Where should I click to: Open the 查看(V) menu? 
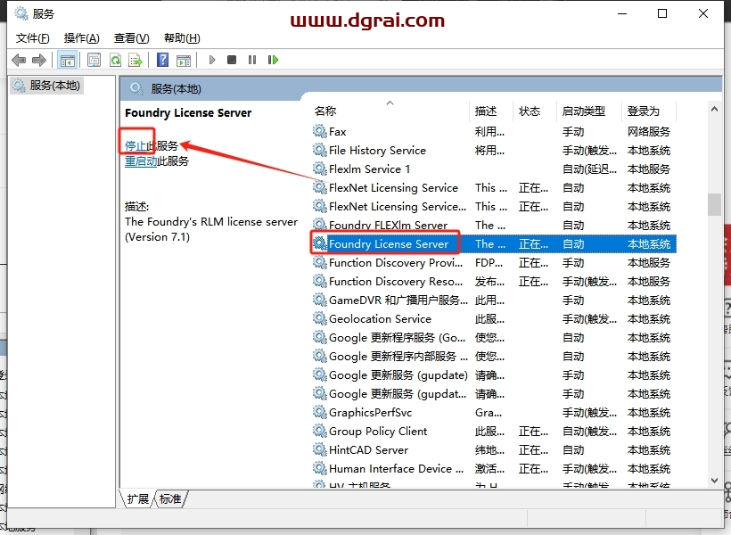(131, 38)
